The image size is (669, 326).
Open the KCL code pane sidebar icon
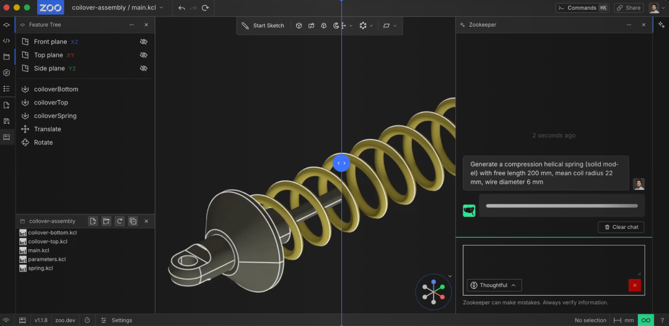click(x=6, y=41)
